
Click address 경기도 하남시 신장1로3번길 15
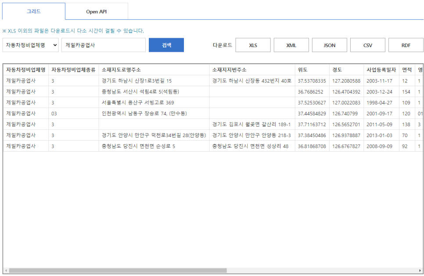pyautogui.click(x=137, y=81)
